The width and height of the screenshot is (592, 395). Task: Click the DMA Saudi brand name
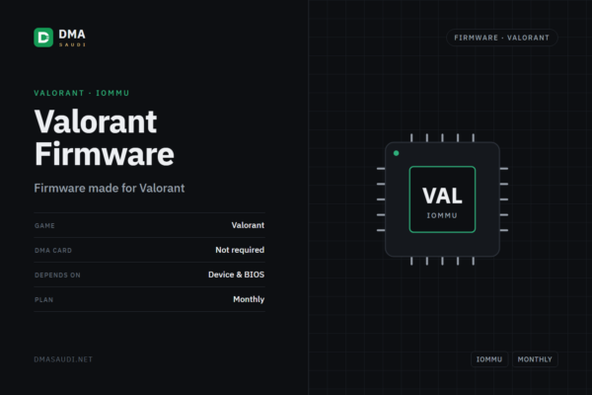click(72, 38)
